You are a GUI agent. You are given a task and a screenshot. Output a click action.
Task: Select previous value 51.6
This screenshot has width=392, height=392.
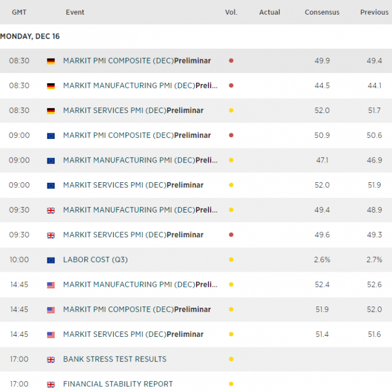pyautogui.click(x=374, y=334)
